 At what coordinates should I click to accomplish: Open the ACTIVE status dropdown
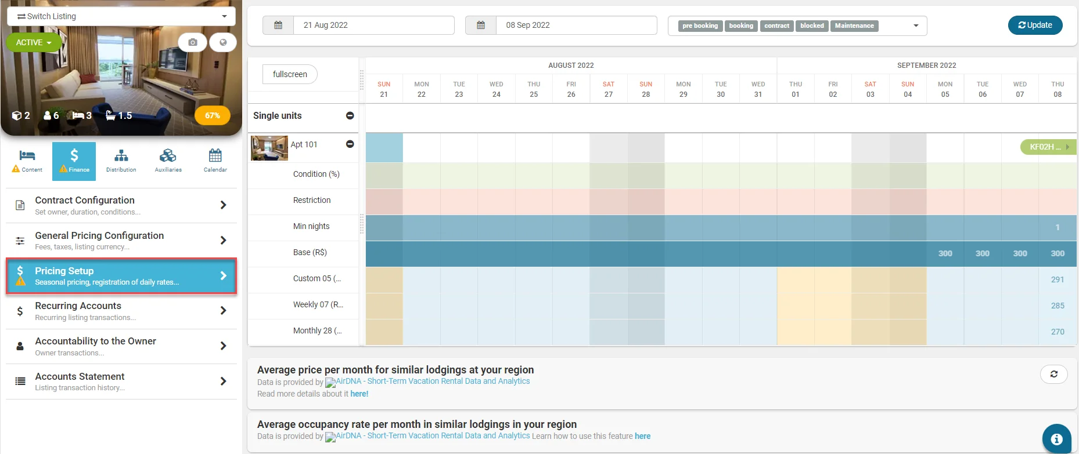34,42
